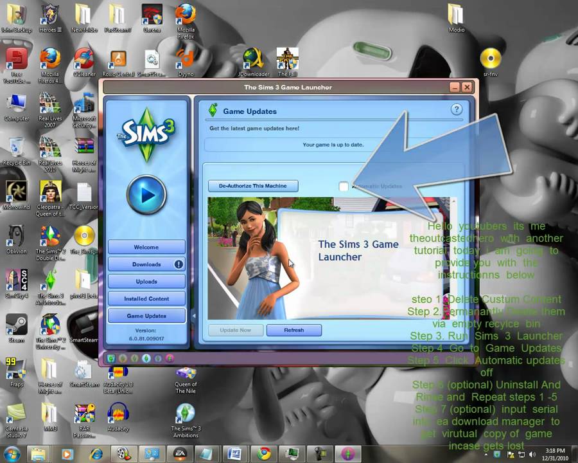The height and width of the screenshot is (463, 578).
Task: Open Google Chrome from the taskbar
Action: (x=264, y=454)
